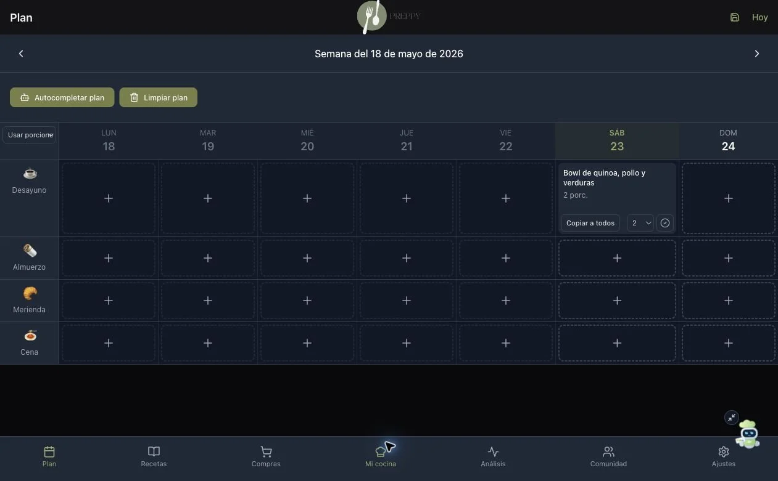Image resolution: width=778 pixels, height=481 pixels.
Task: Mark the quinoa bowl meal as done
Action: [x=665, y=223]
